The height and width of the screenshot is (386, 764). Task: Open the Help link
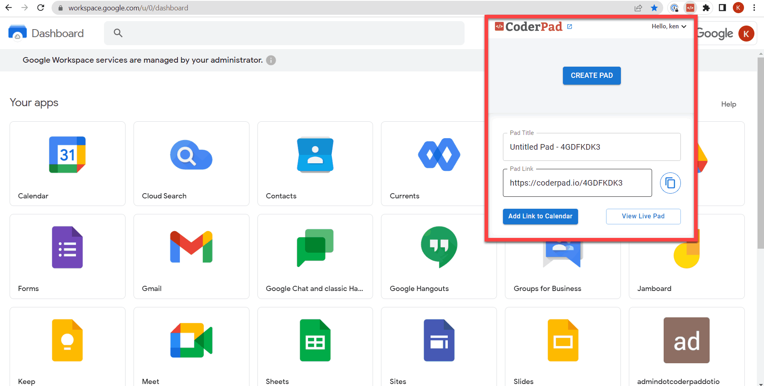click(x=728, y=104)
